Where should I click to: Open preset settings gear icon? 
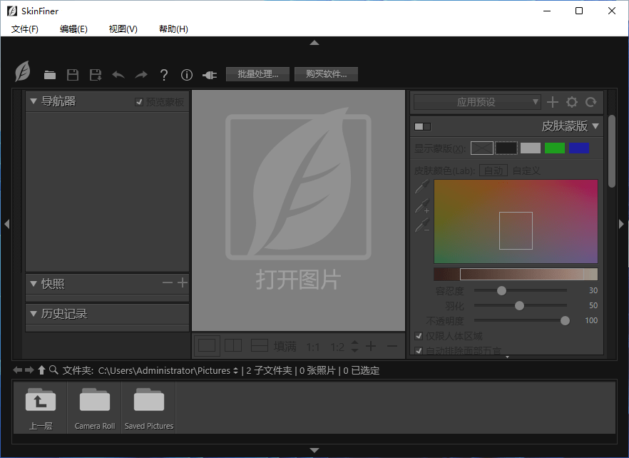[572, 102]
